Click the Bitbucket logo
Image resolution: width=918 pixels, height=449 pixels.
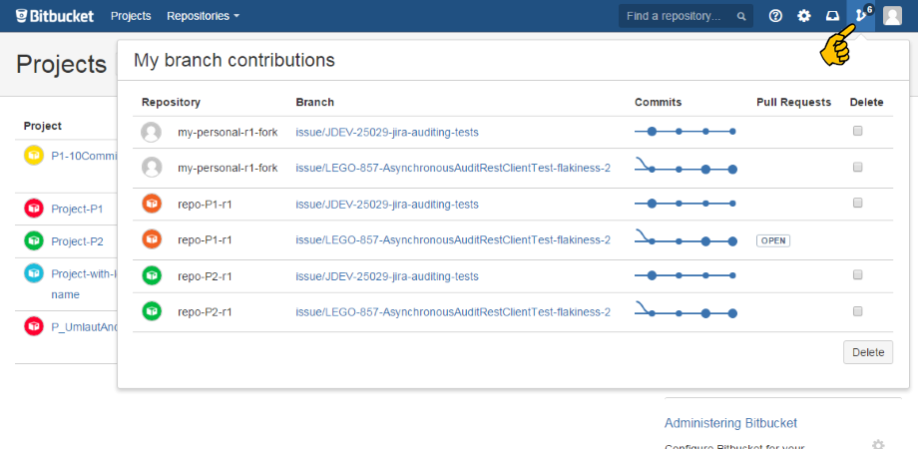point(55,16)
